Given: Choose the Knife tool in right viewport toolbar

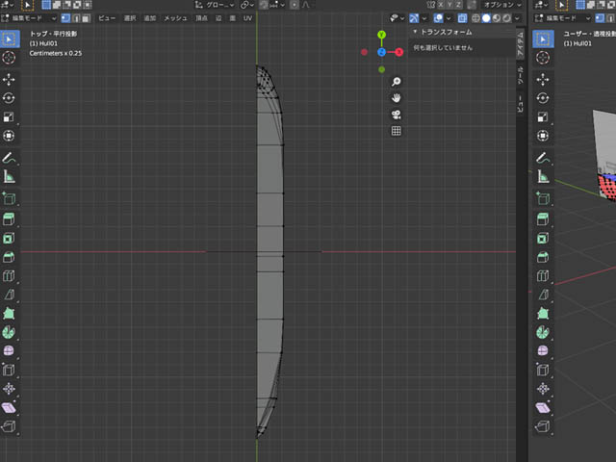Looking at the screenshot, I should 543,295.
